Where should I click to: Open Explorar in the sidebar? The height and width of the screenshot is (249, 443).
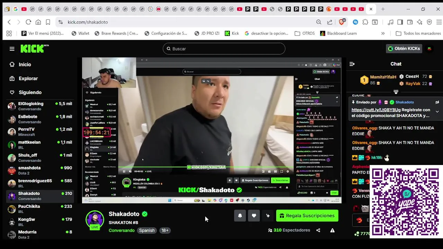click(x=28, y=79)
